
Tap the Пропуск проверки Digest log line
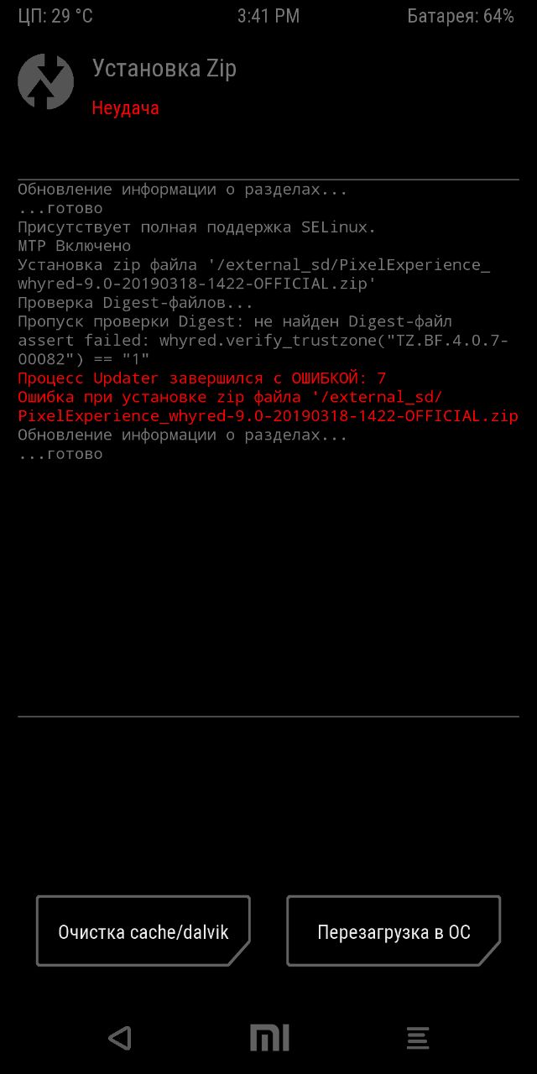[235, 321]
